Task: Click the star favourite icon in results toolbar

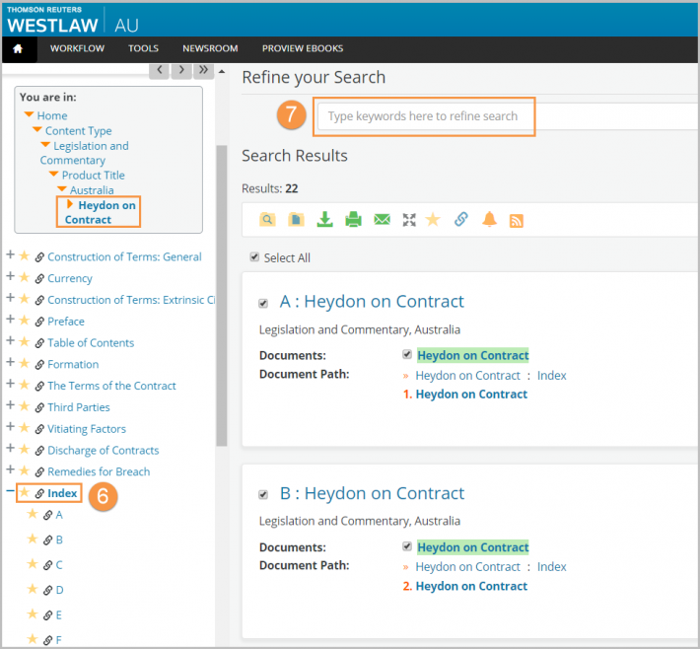Action: (433, 219)
